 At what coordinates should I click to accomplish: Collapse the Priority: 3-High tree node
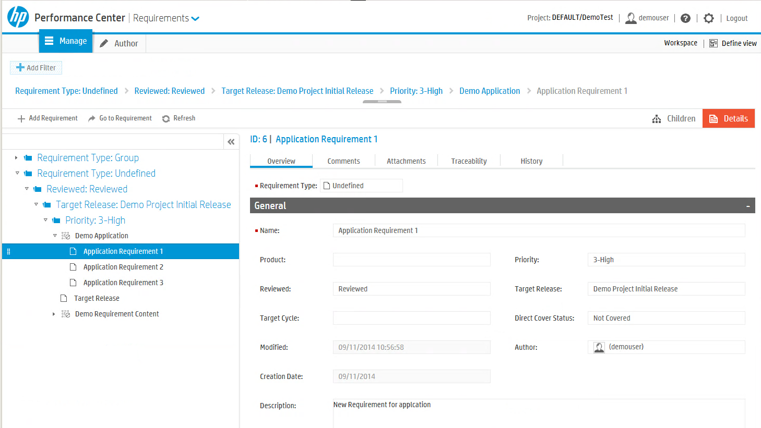pos(45,220)
